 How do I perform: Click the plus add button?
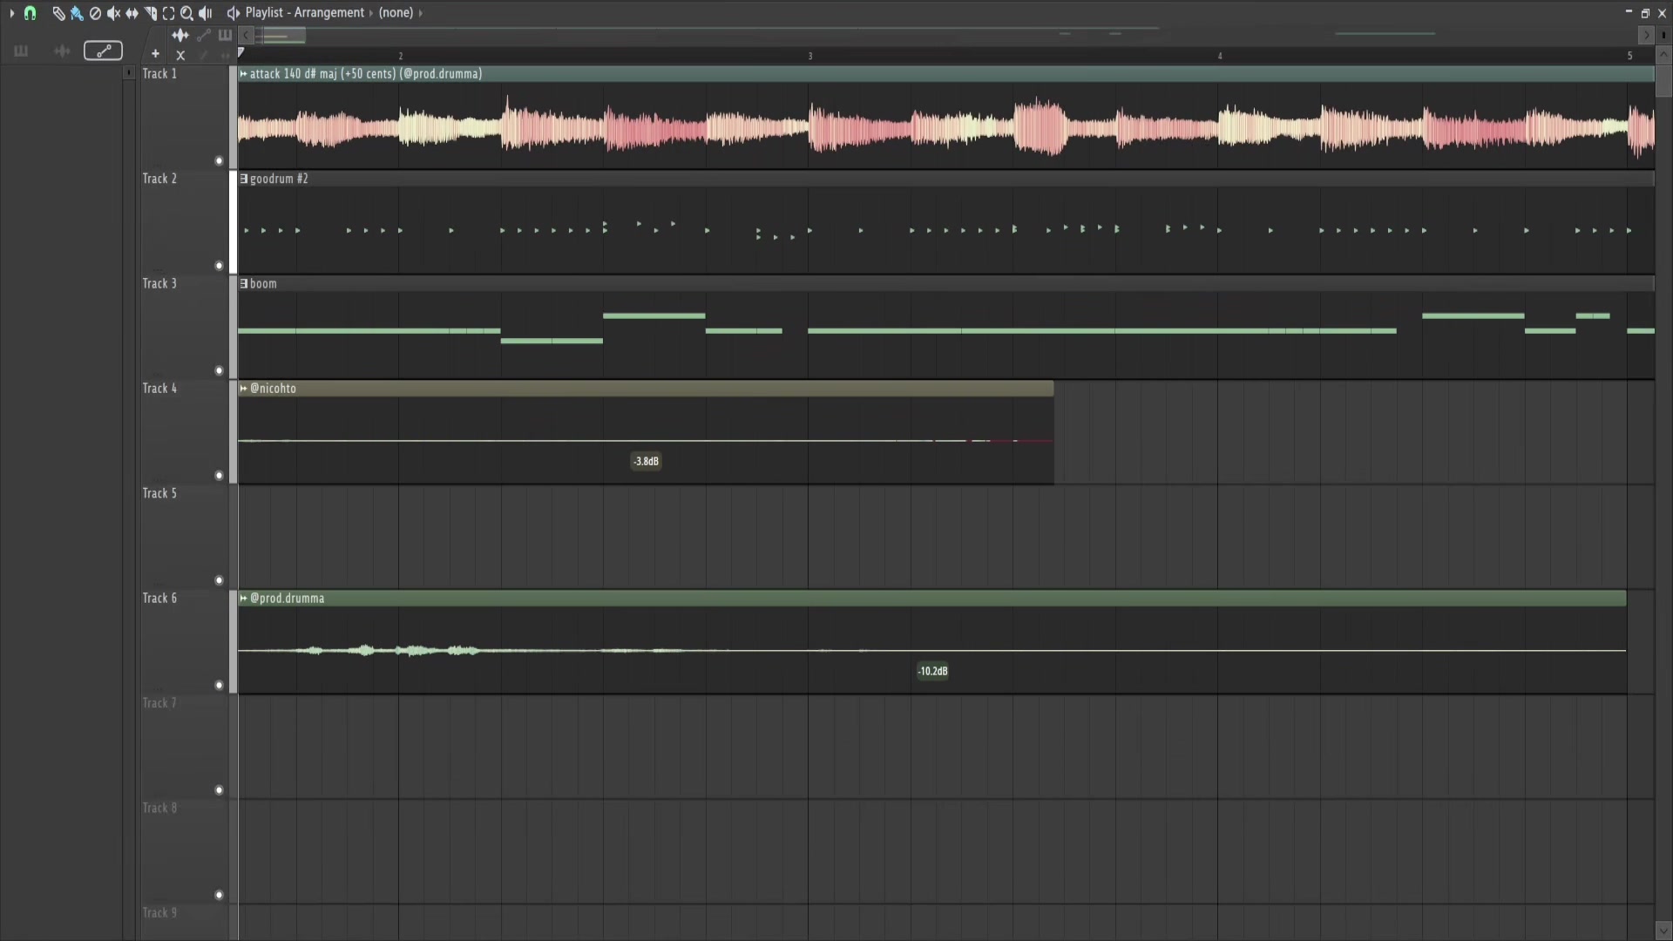coord(155,54)
